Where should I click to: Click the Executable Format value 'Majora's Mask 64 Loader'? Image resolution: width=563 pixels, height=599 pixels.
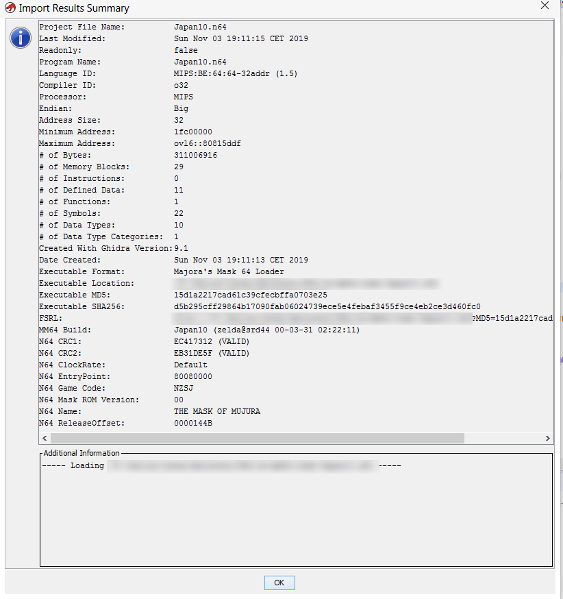coord(229,271)
